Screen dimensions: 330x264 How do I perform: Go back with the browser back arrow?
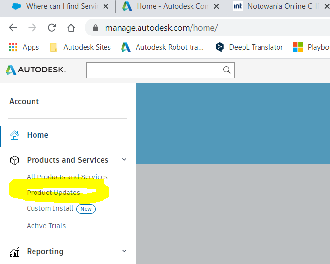click(x=13, y=28)
